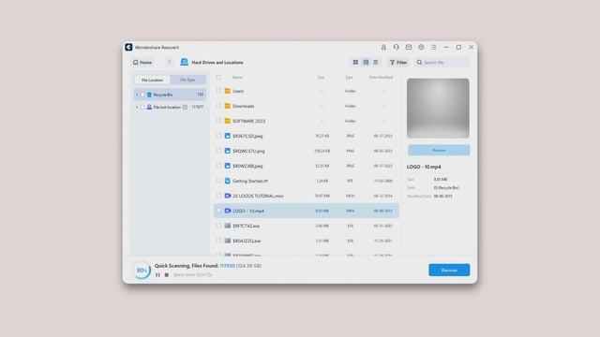Click the up-arrow navigation button
Viewport: 600px width, 337px height.
(169, 63)
